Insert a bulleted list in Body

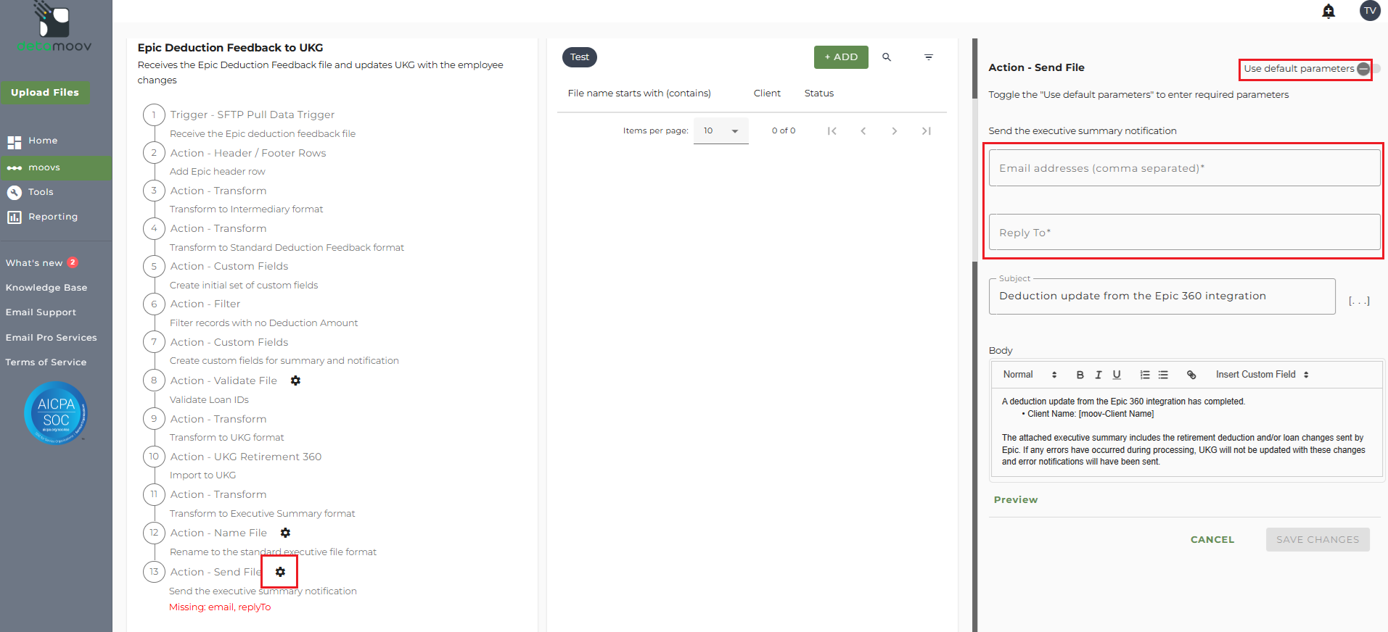[1163, 375]
